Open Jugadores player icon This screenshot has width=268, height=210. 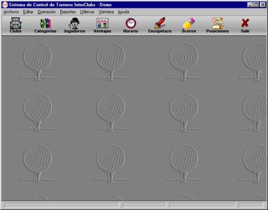point(74,25)
